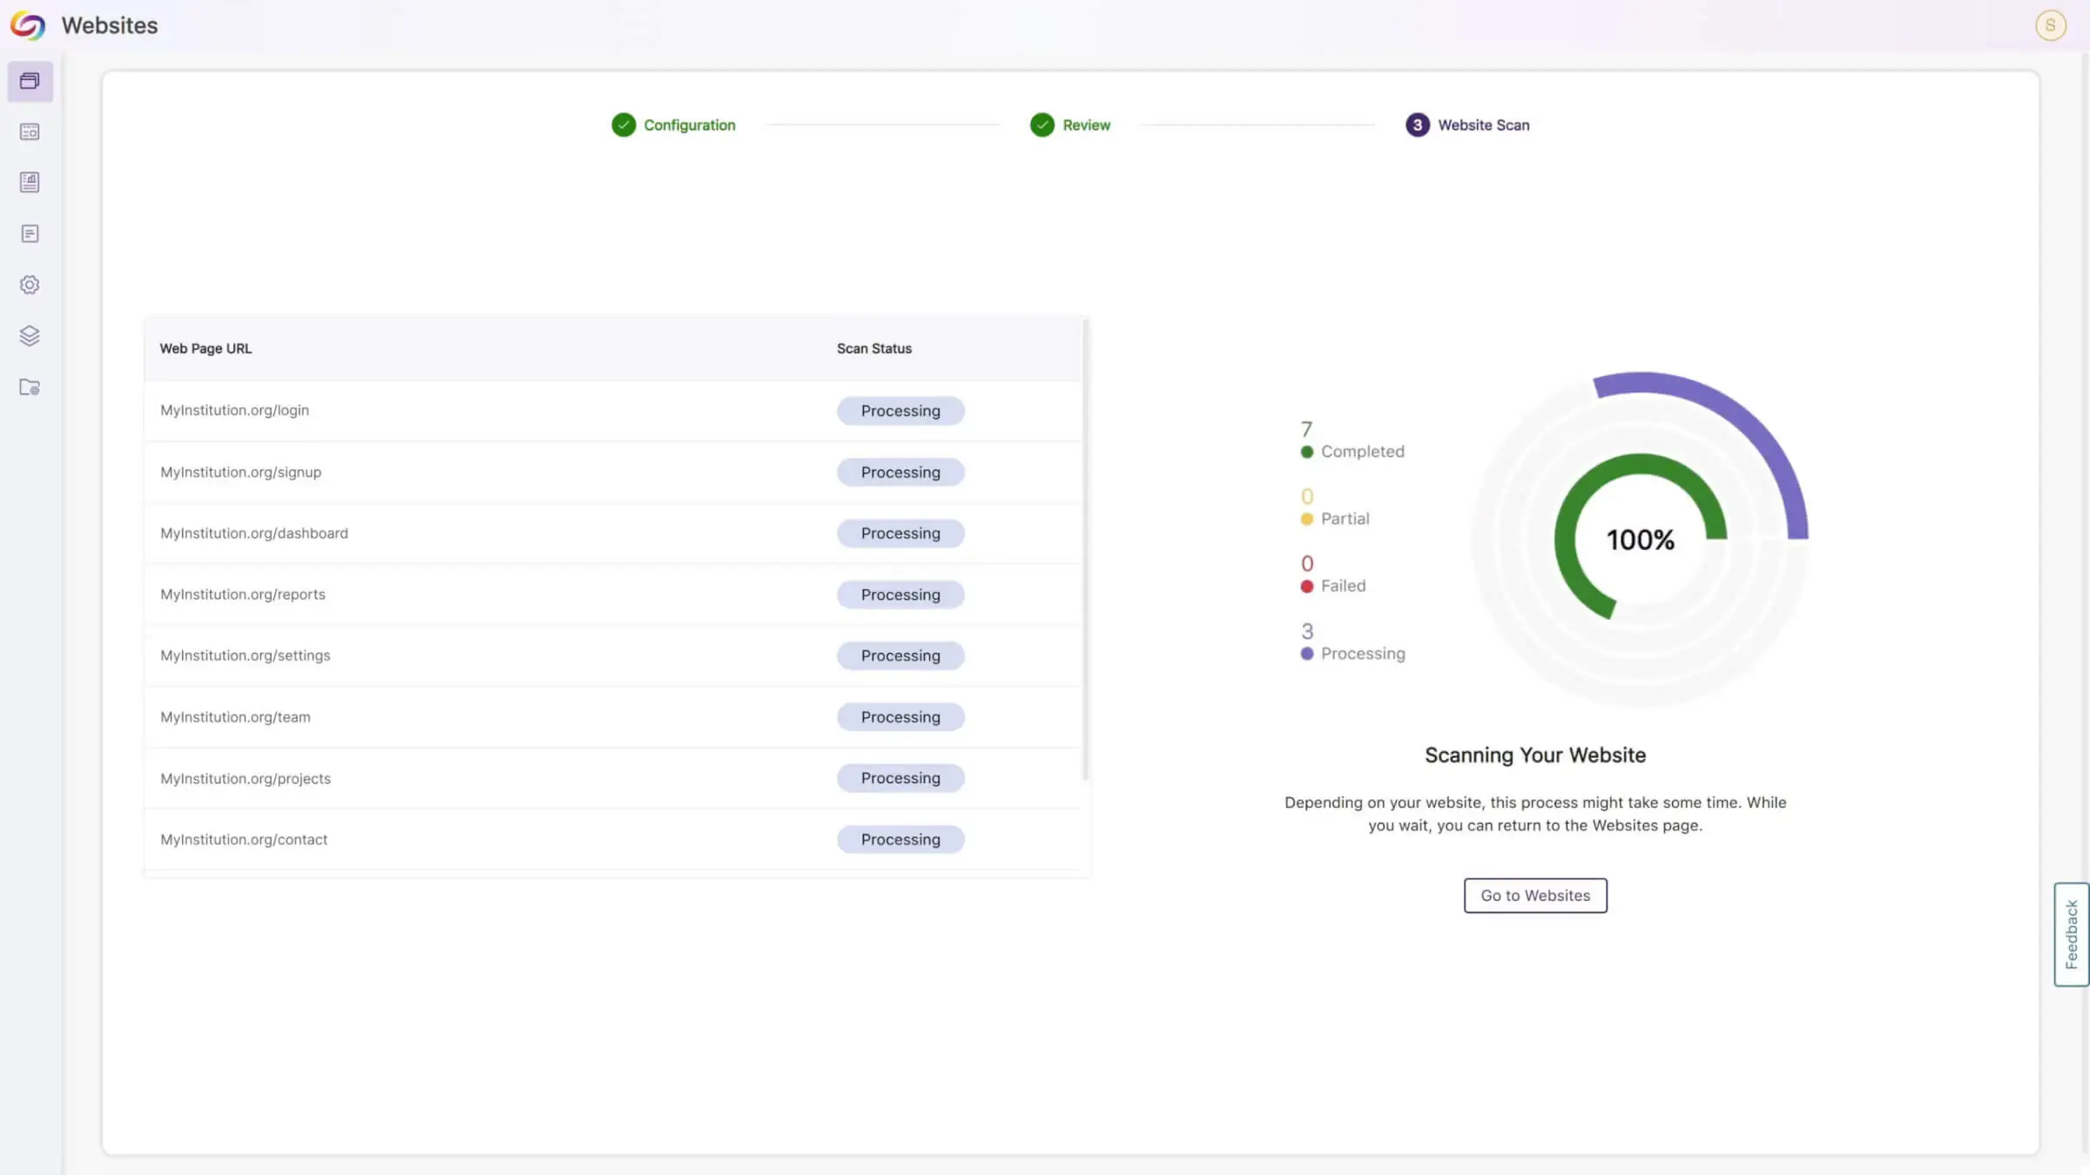Image resolution: width=2090 pixels, height=1175 pixels.
Task: Select the MyInstitution.org/settings row URL
Action: 245,655
